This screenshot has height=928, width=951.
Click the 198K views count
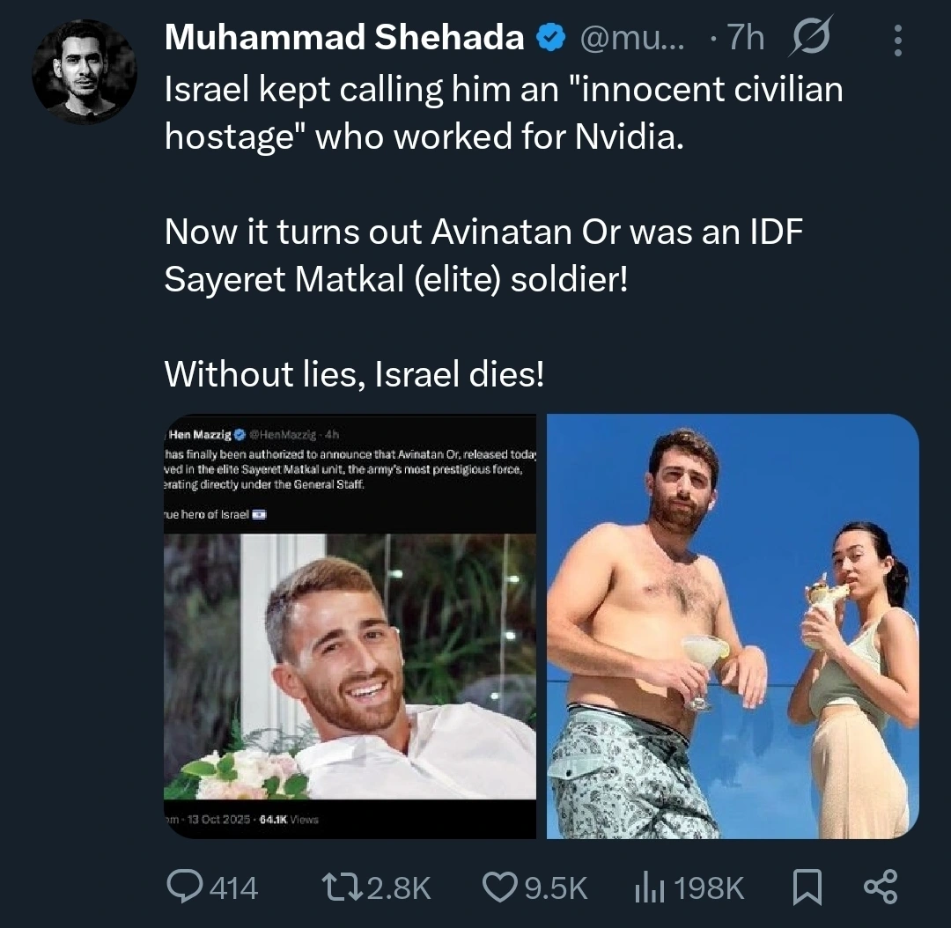click(709, 887)
